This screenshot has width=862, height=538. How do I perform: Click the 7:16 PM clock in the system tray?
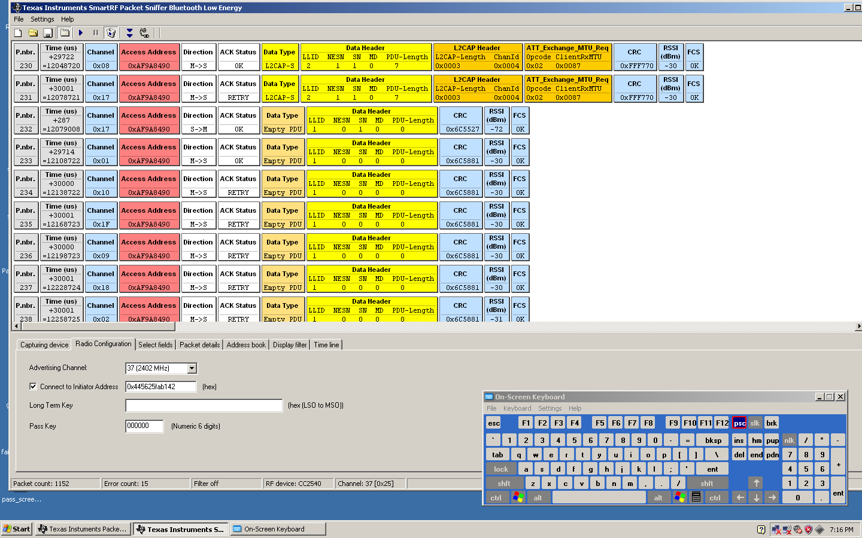click(842, 530)
